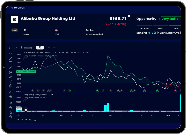This screenshot has height=134, width=186.
Task: Open the Fibonacci retracement tool
Action: [x=11, y=63]
